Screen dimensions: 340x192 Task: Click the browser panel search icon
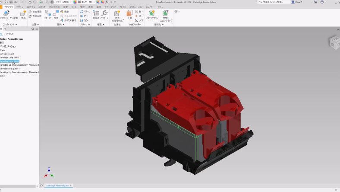(x=33, y=29)
